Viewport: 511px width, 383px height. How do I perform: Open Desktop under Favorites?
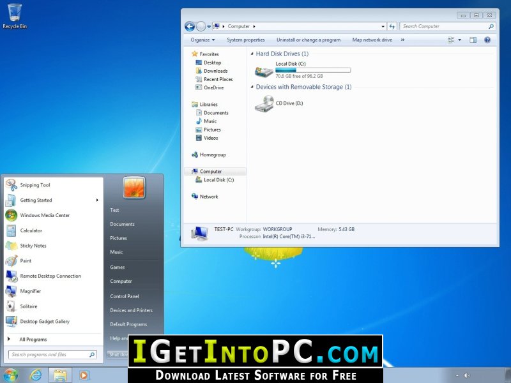[208, 63]
